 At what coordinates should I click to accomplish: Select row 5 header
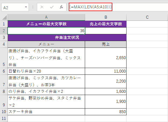pos(4,58)
